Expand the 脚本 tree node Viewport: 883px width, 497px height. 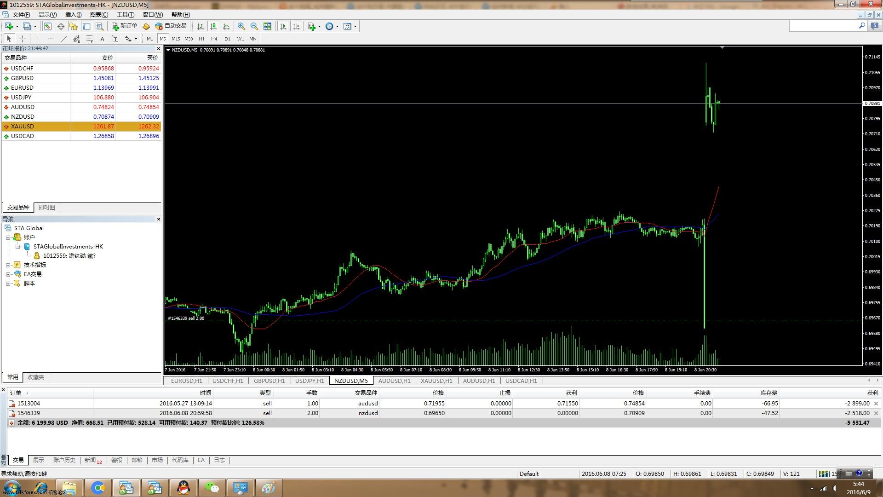pyautogui.click(x=8, y=283)
